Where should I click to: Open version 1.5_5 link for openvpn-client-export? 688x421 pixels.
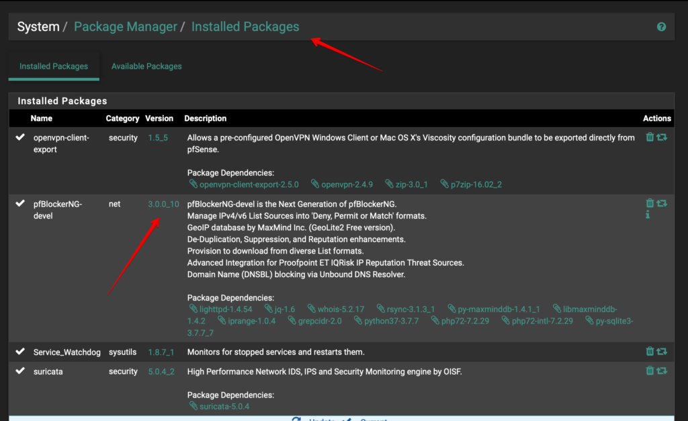coord(158,138)
